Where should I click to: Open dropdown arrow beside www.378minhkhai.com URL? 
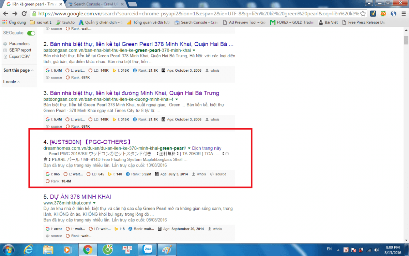pos(94,203)
